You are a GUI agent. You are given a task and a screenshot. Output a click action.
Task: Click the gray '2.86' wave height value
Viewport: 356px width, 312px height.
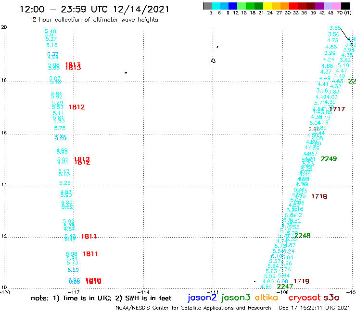[314, 130]
